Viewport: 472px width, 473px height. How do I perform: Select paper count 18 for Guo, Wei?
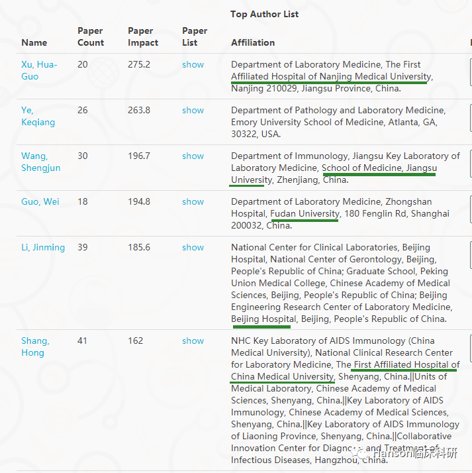click(x=82, y=201)
